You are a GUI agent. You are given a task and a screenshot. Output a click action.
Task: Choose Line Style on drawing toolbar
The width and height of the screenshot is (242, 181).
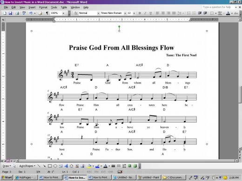(113, 166)
